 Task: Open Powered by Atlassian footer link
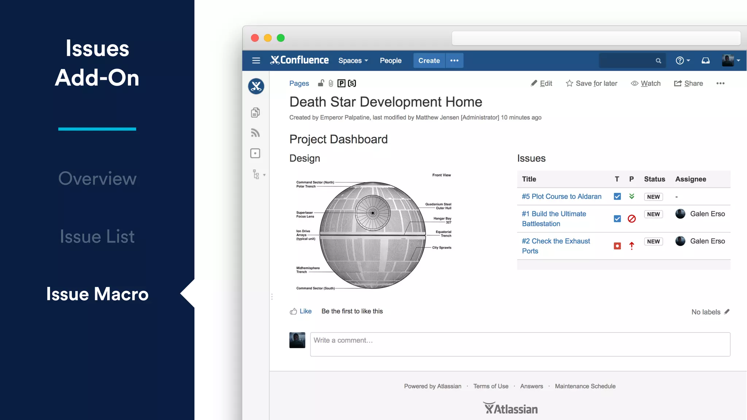(433, 386)
